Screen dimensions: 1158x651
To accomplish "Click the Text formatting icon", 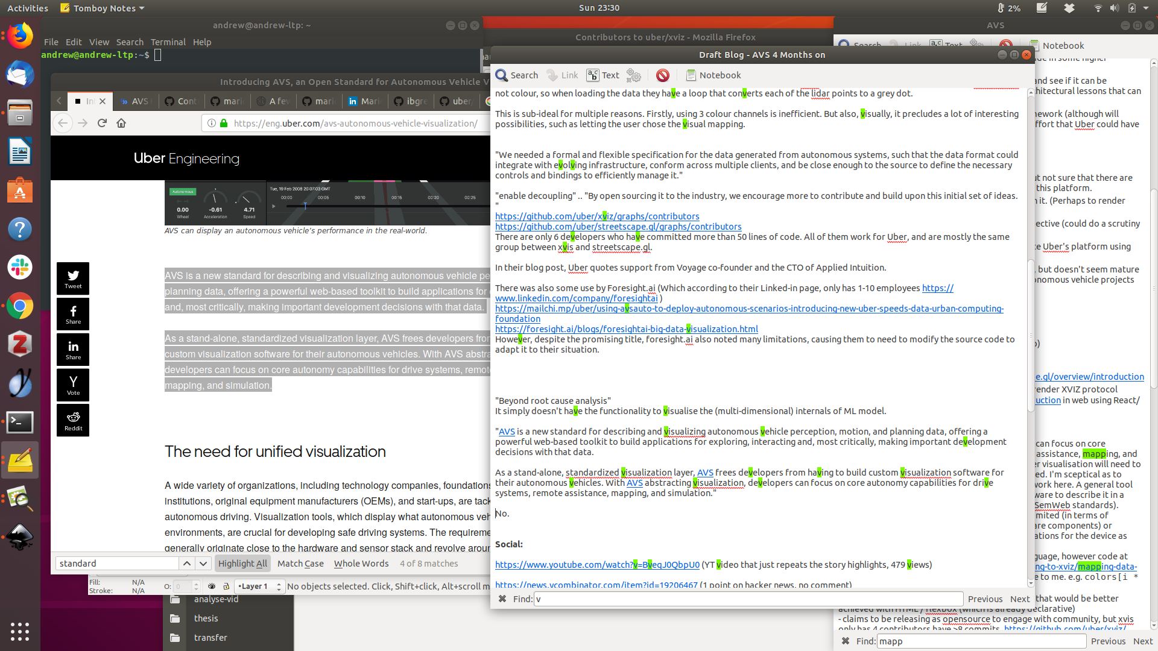I will (603, 75).
